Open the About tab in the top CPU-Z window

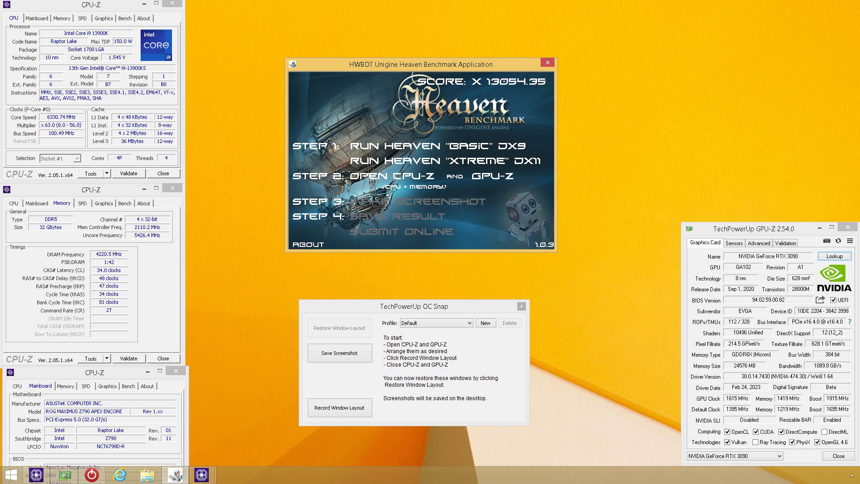pyautogui.click(x=144, y=18)
